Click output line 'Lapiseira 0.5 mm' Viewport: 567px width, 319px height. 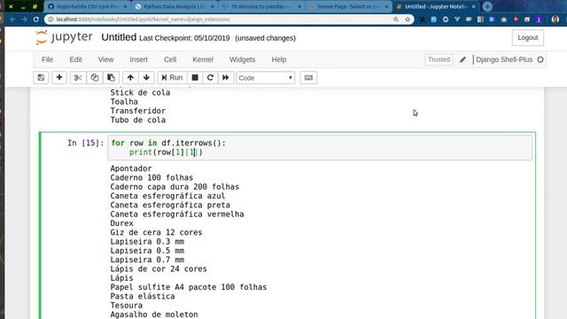pyautogui.click(x=147, y=251)
